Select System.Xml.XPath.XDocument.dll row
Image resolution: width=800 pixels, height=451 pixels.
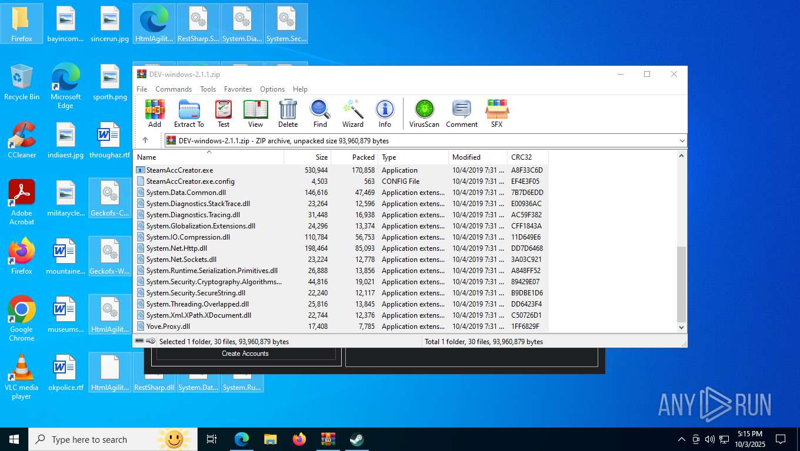[x=341, y=315]
